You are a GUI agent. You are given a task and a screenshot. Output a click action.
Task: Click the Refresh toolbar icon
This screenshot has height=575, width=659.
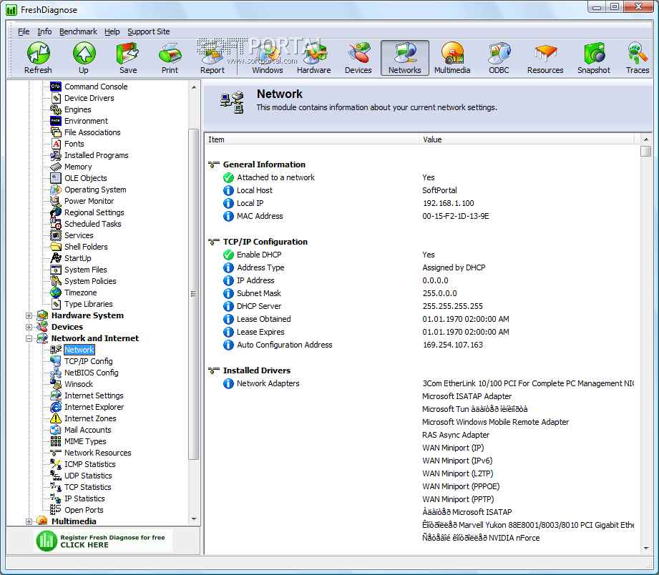(x=38, y=58)
